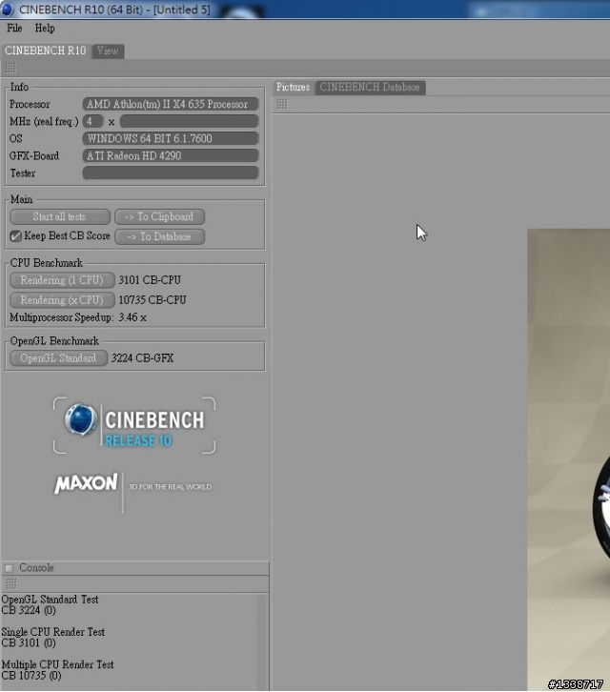Click the Processor name field
Viewport: 610px width, 692px height.
coord(170,104)
